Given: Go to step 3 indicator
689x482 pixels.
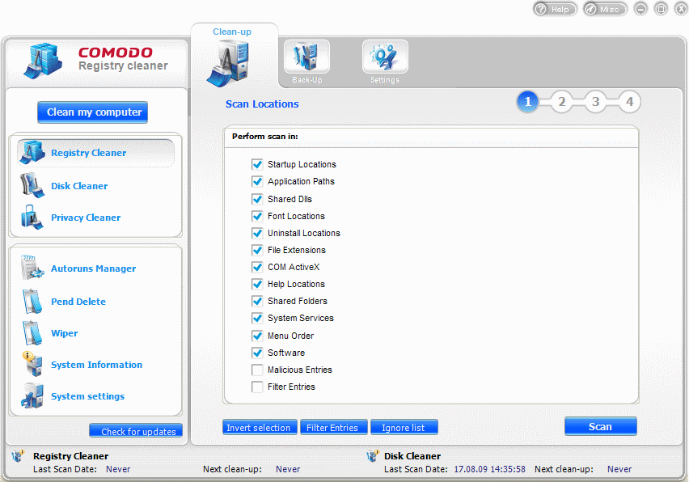Looking at the screenshot, I should pyautogui.click(x=595, y=102).
